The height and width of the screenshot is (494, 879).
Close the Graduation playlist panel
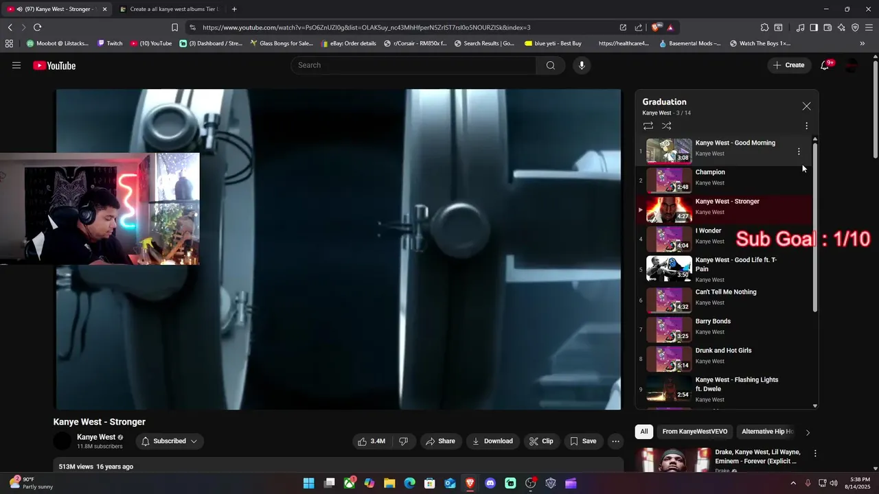click(806, 106)
